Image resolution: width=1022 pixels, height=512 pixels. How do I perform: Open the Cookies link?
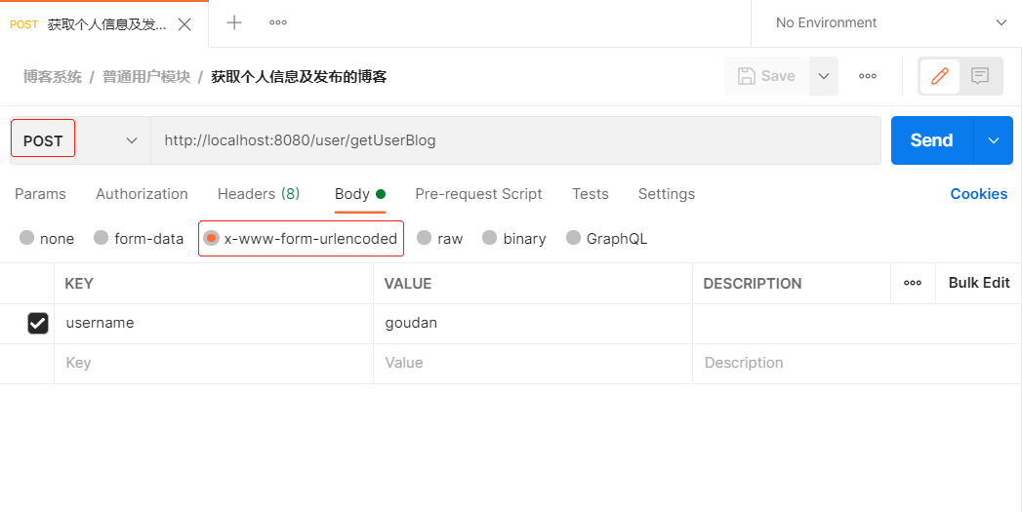pos(978,194)
